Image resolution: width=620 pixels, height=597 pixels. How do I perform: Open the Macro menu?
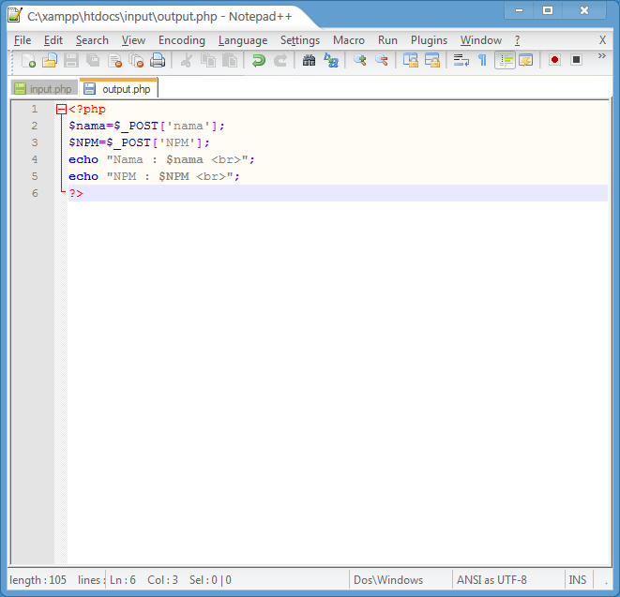pyautogui.click(x=348, y=40)
